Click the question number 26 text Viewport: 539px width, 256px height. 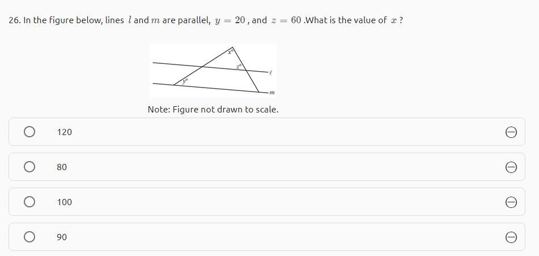14,20
